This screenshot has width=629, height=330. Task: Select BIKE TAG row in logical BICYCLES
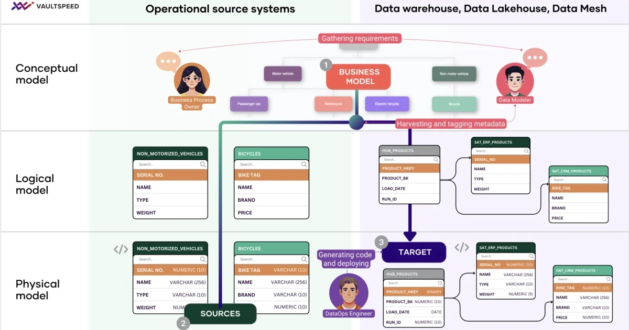tap(271, 175)
